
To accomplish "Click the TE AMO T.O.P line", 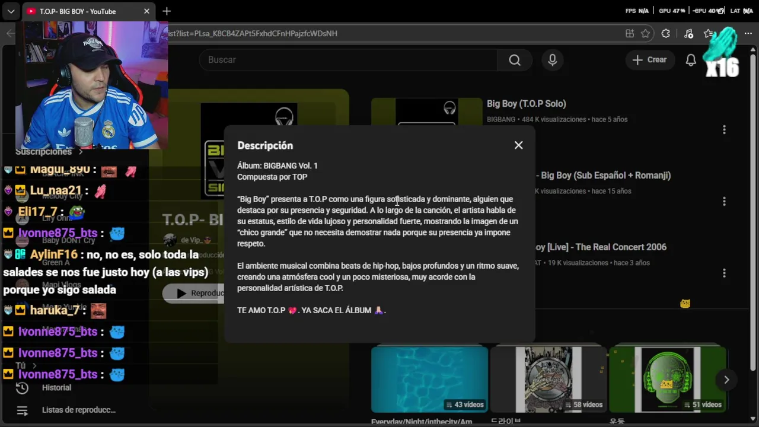I will point(311,310).
